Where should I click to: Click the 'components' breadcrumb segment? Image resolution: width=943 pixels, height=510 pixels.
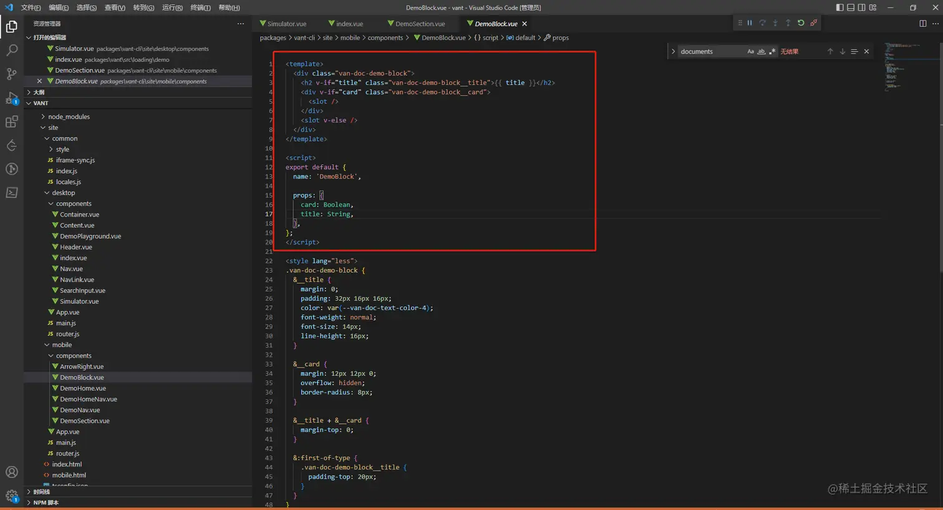385,38
